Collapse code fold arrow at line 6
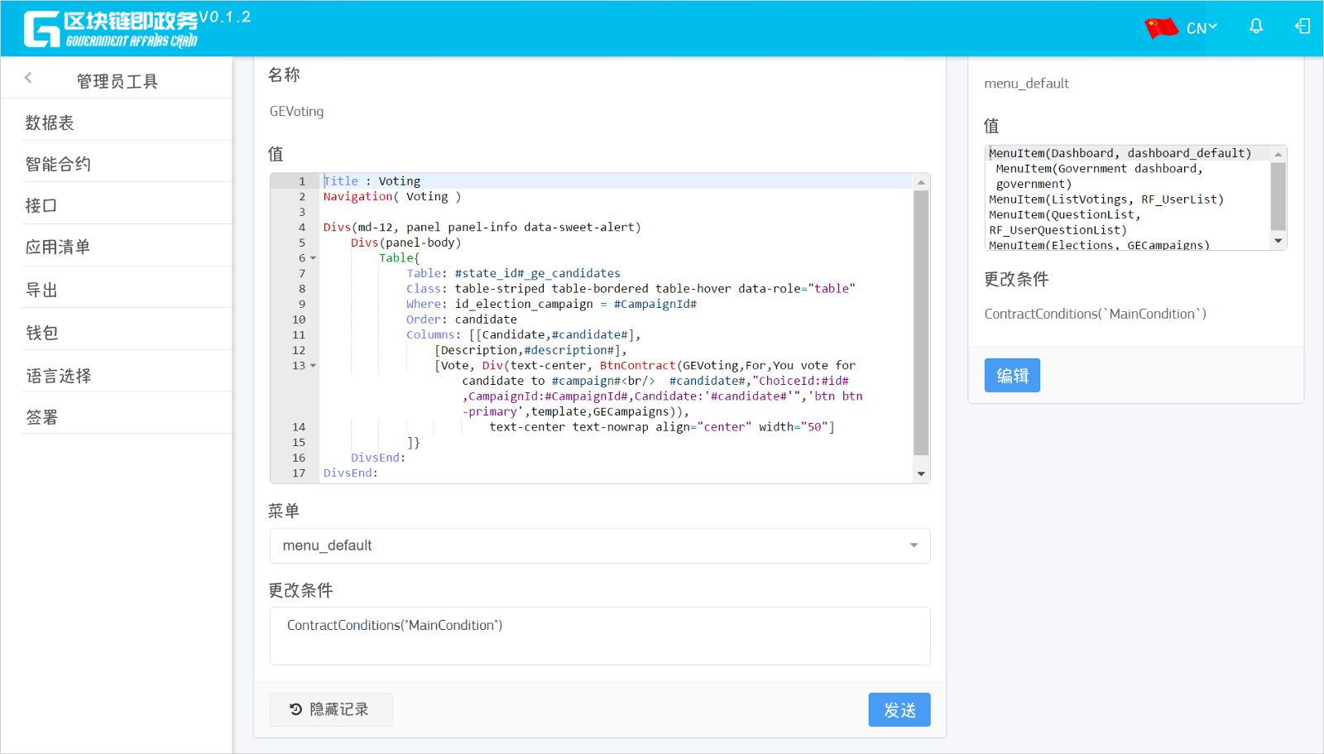This screenshot has width=1324, height=754. point(314,258)
